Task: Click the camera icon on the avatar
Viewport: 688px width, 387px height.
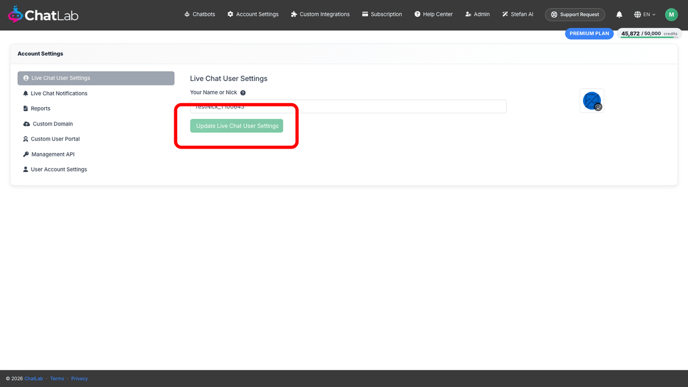Action: coord(598,107)
